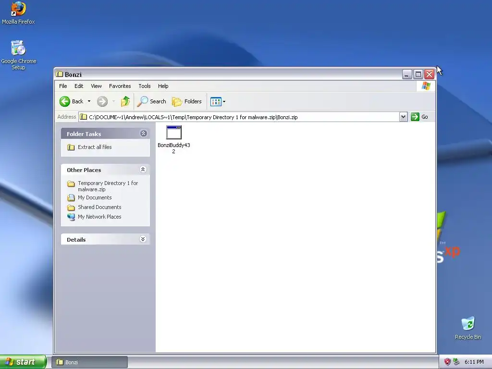This screenshot has width=492, height=369.
Task: Click the greyed Forward arrow button
Action: coord(102,101)
